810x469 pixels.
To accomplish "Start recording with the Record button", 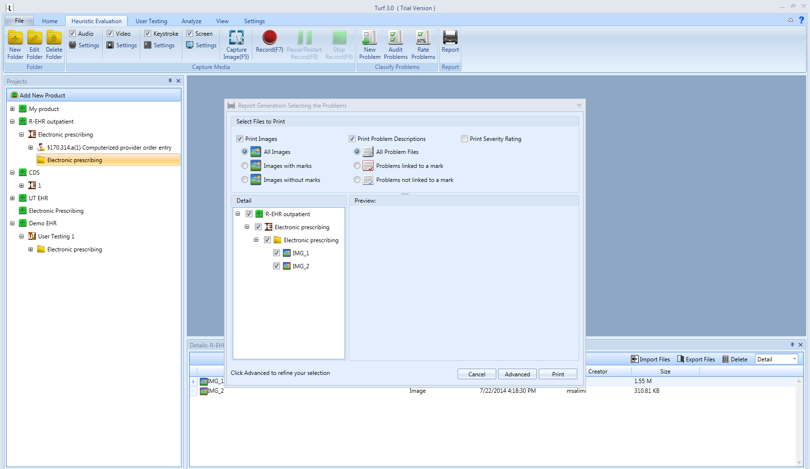I will coord(269,38).
